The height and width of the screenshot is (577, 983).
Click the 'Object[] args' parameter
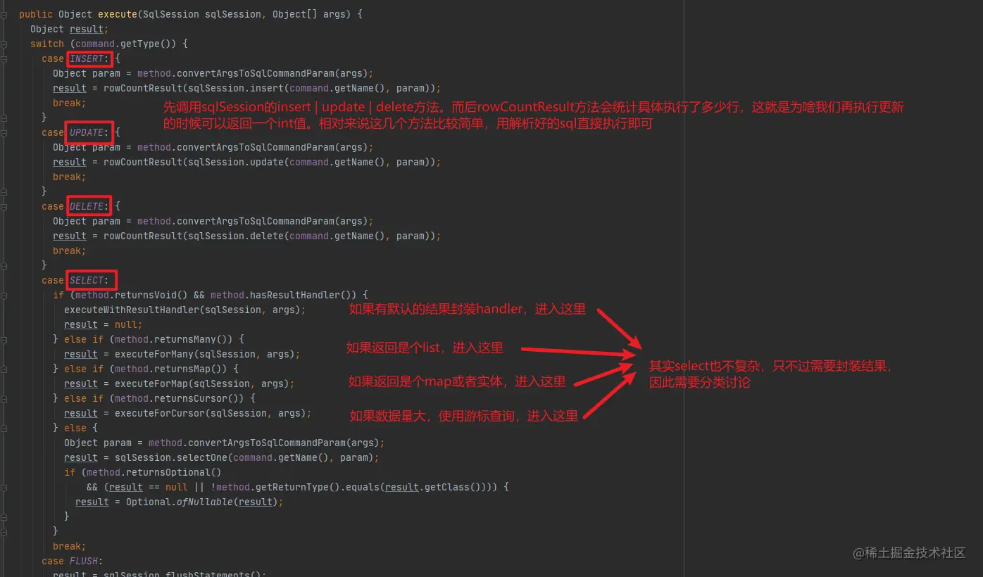pyautogui.click(x=309, y=14)
